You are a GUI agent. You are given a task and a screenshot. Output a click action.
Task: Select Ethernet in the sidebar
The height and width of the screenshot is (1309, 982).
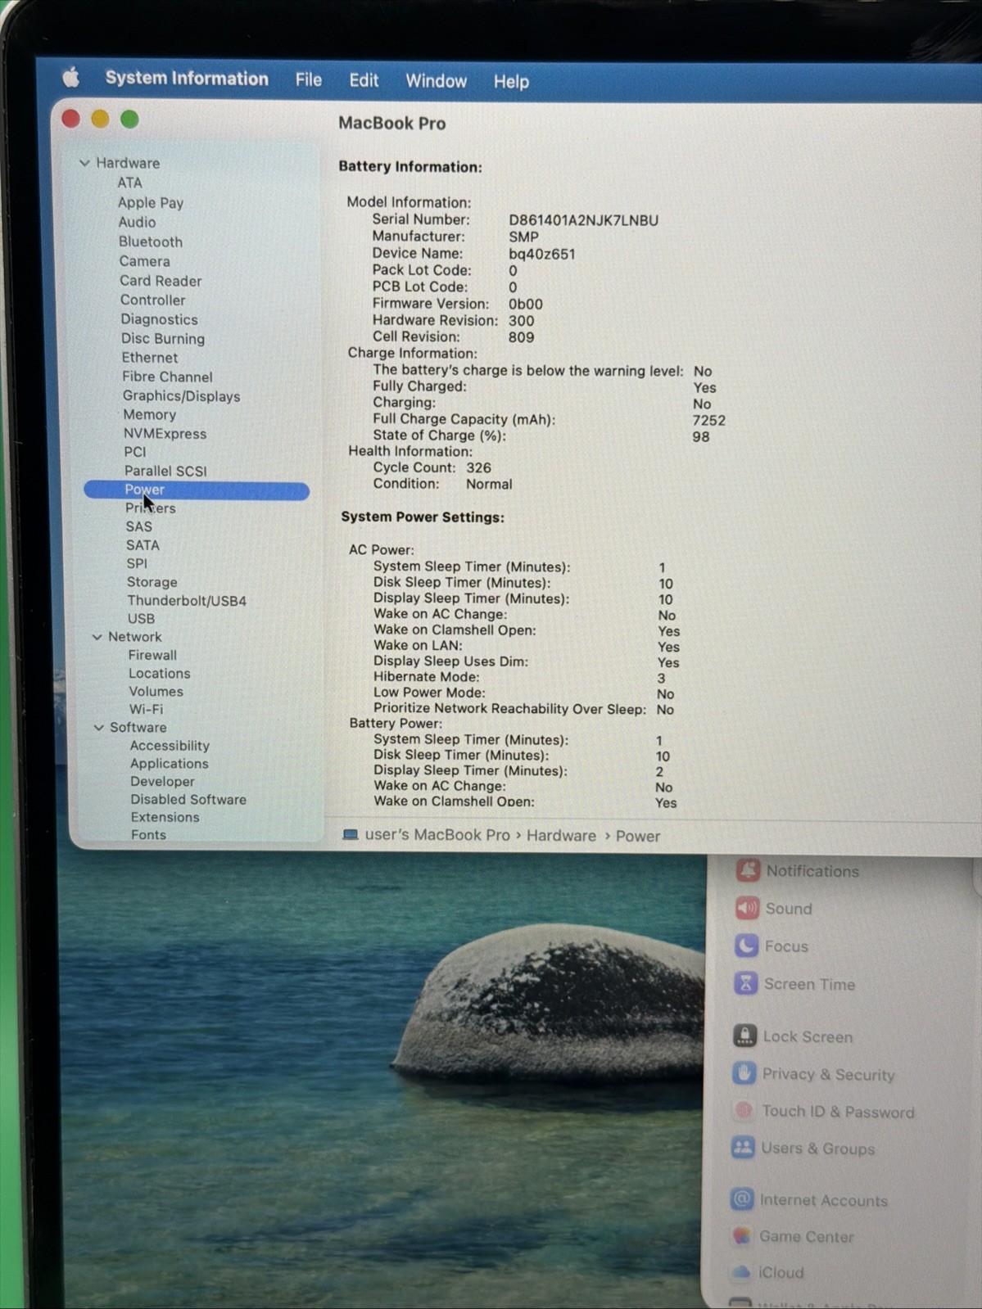coord(149,357)
